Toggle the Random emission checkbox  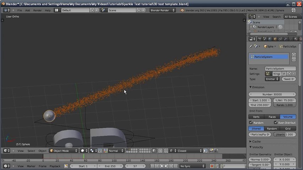point(251,123)
